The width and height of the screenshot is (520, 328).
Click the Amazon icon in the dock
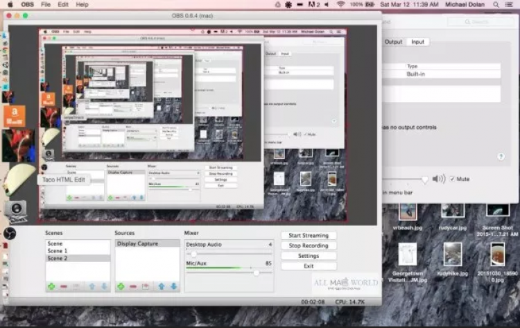point(14,115)
